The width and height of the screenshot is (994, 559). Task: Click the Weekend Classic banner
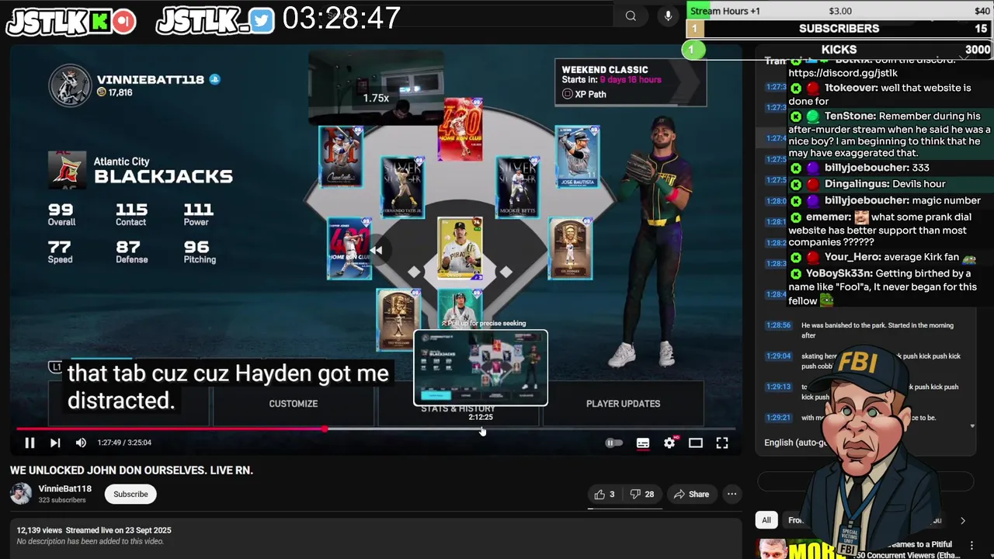point(630,82)
